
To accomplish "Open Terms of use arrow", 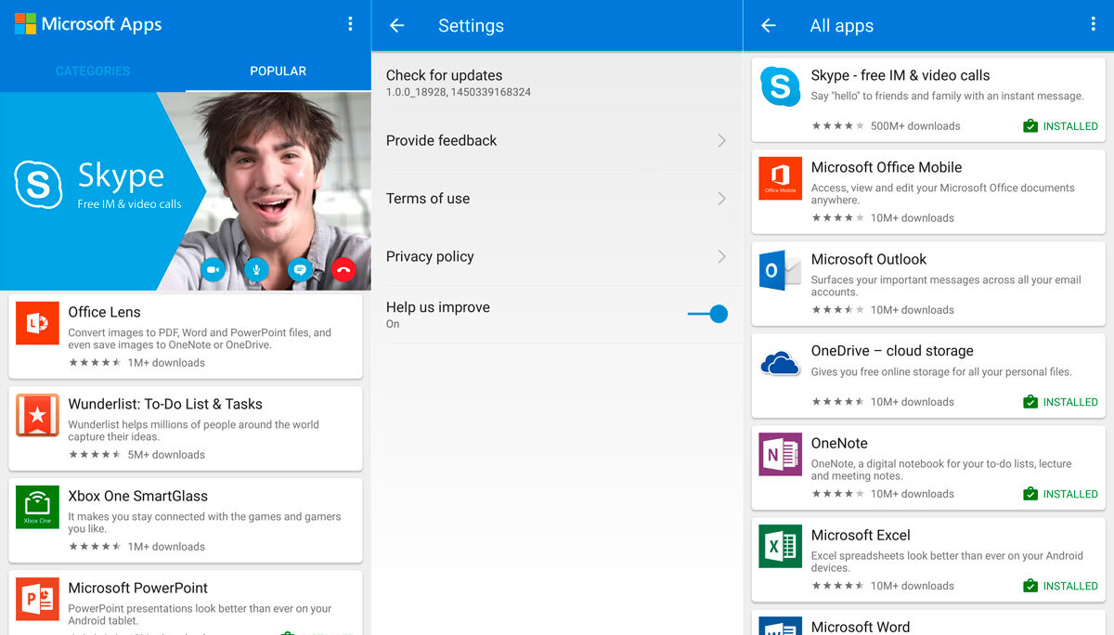I will pos(721,199).
